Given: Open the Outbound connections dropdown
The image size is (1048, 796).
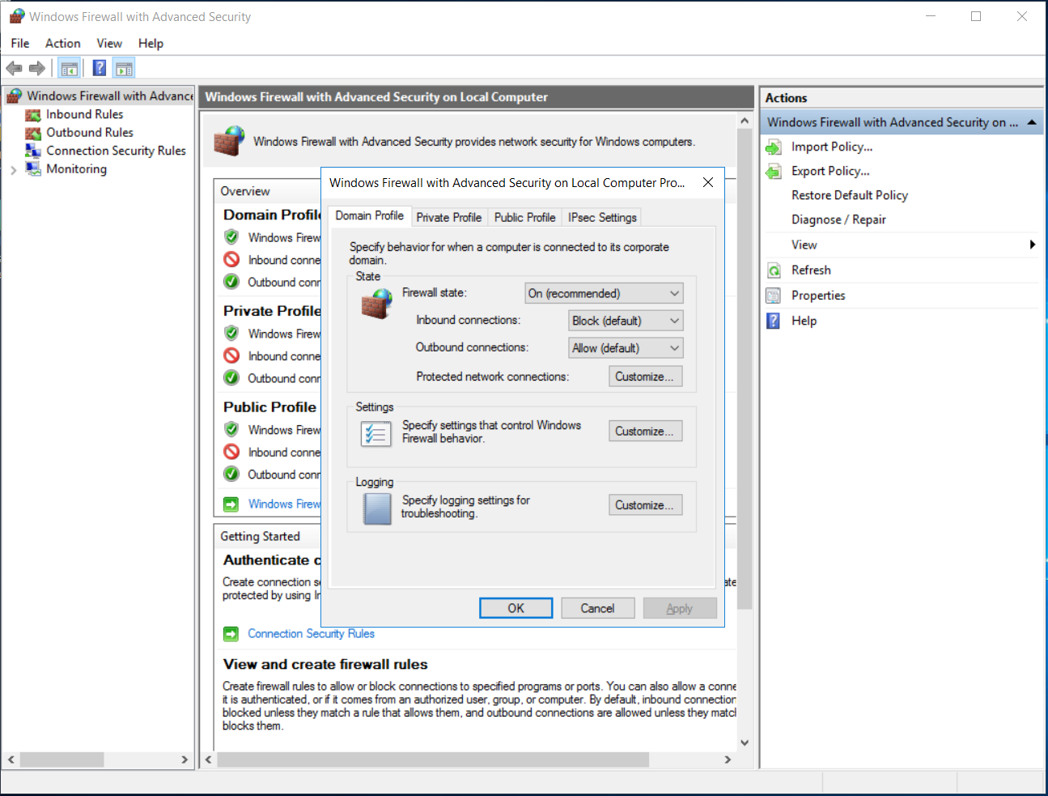Looking at the screenshot, I should [x=626, y=348].
